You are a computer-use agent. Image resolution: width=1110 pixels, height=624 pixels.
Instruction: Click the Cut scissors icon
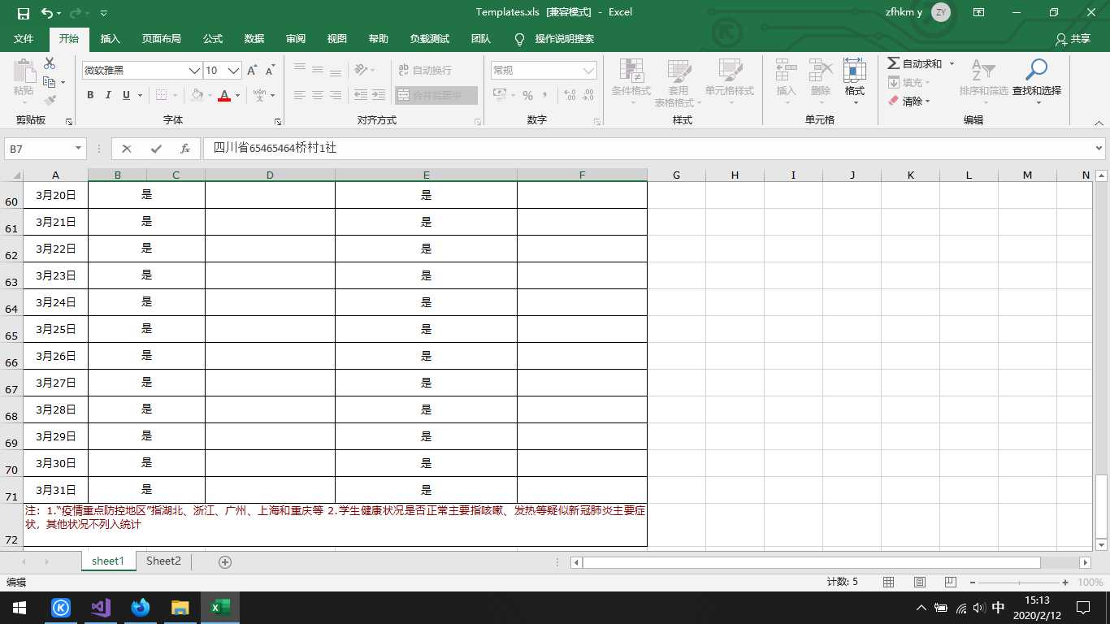coord(50,63)
